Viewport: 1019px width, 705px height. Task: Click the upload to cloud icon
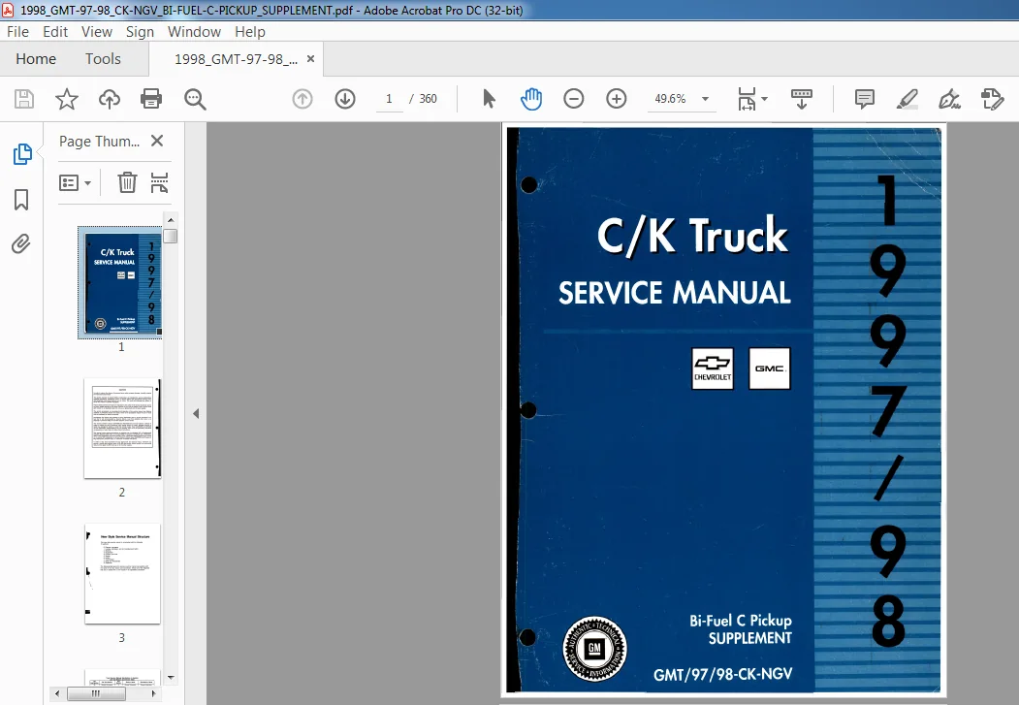(x=110, y=99)
